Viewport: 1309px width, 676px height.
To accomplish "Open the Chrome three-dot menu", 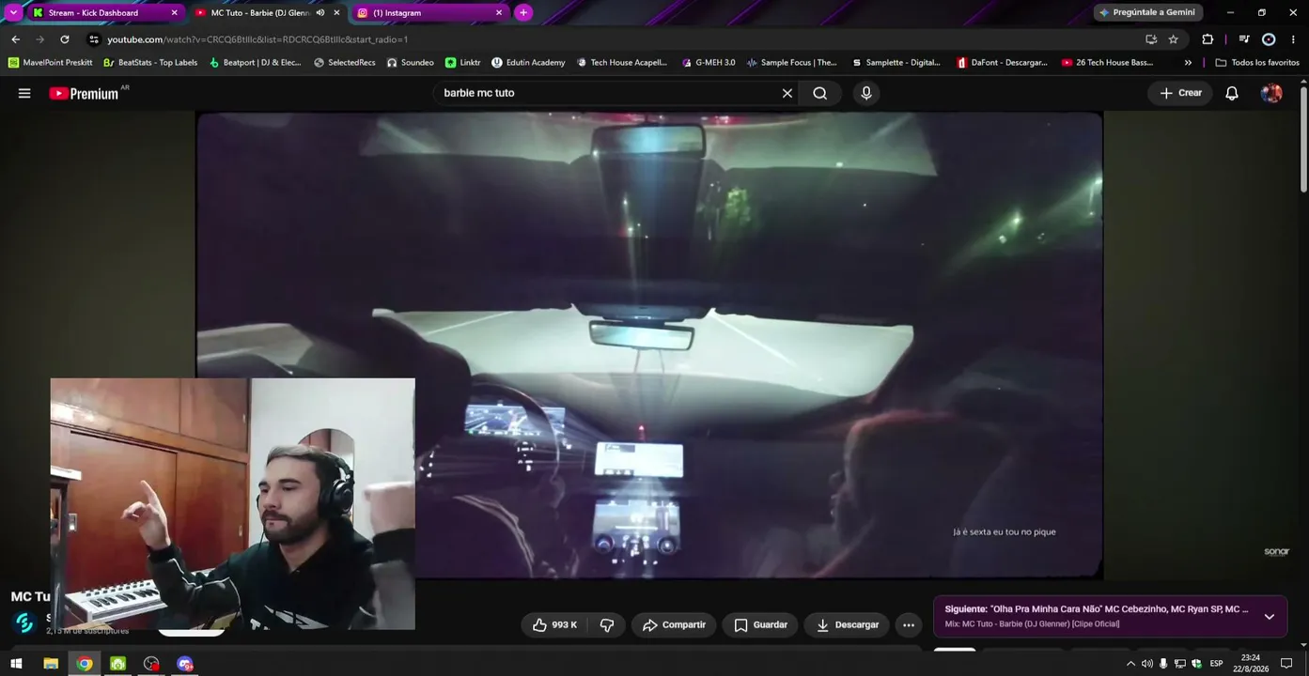I will 1294,39.
